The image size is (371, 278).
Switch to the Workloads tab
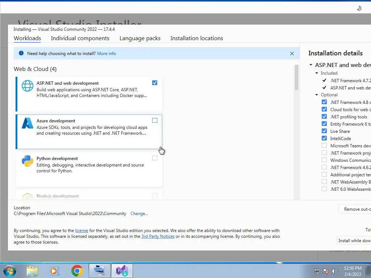click(27, 38)
